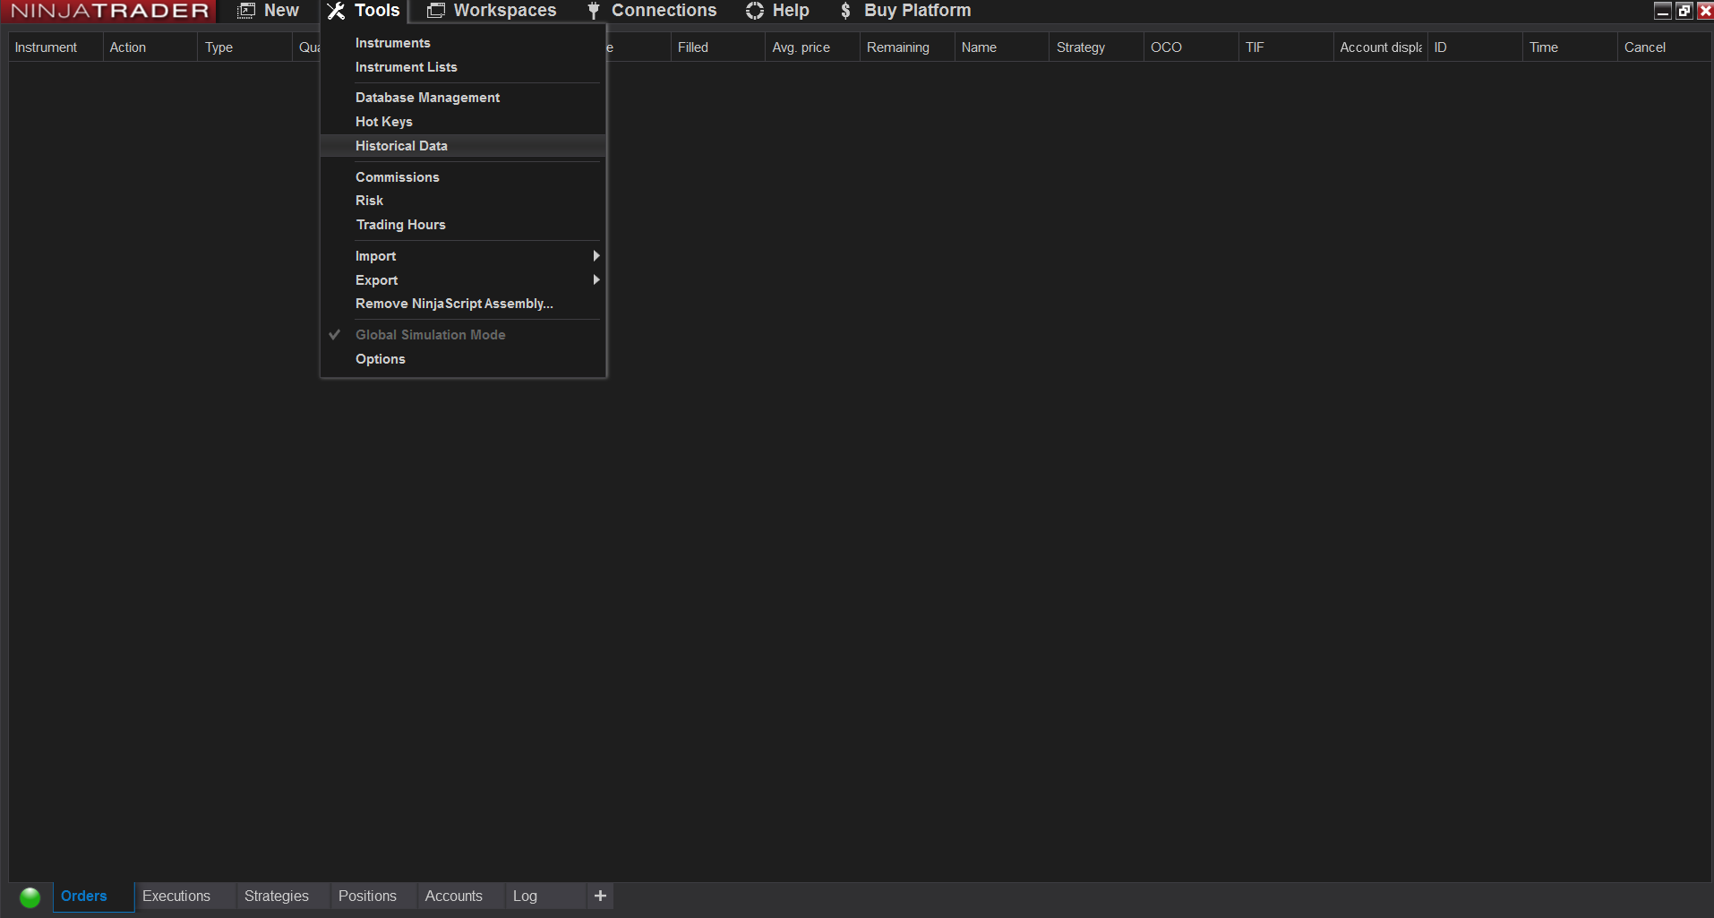Minimize the NinjaTrader window
This screenshot has width=1714, height=918.
(x=1663, y=11)
